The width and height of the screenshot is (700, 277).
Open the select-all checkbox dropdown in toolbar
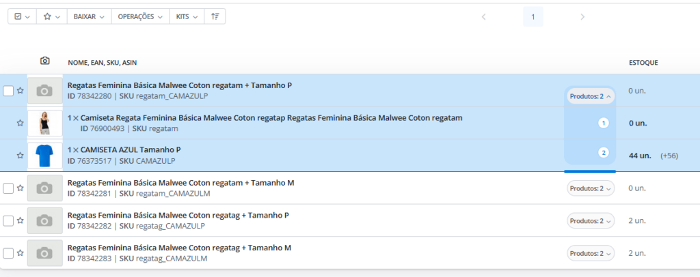coord(22,16)
